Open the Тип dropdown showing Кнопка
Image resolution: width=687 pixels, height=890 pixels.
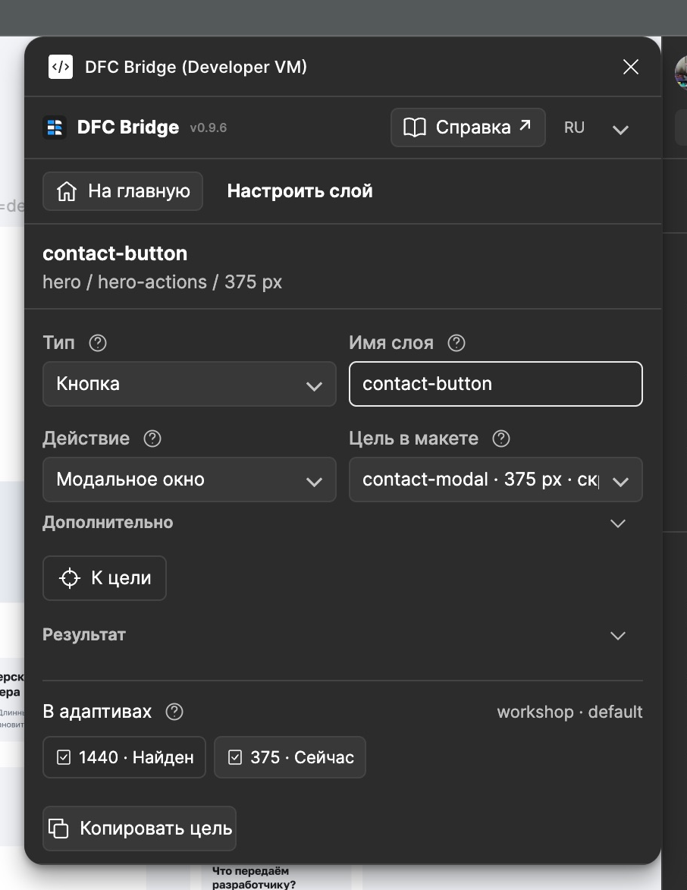(x=190, y=384)
